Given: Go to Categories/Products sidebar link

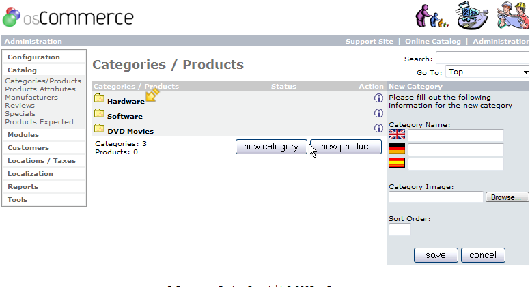Looking at the screenshot, I should pyautogui.click(x=43, y=81).
